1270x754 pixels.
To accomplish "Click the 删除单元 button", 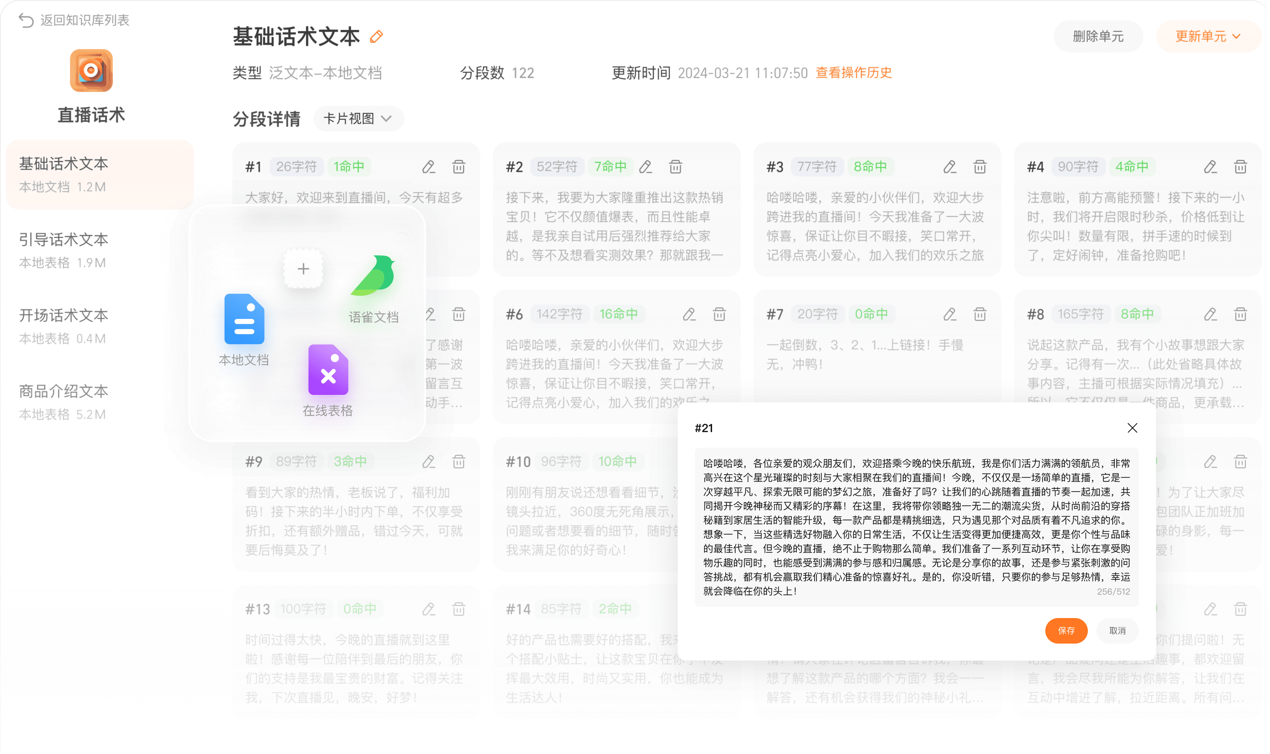I will tap(1098, 37).
